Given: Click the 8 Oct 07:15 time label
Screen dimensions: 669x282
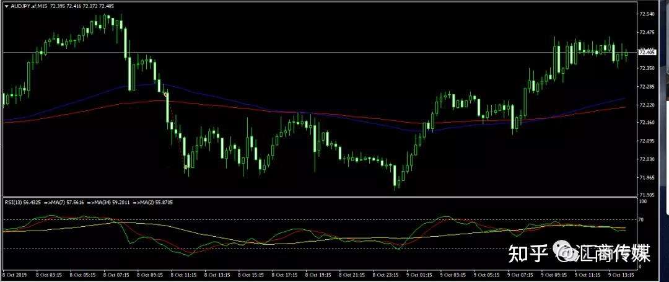Looking at the screenshot, I should tap(116, 275).
